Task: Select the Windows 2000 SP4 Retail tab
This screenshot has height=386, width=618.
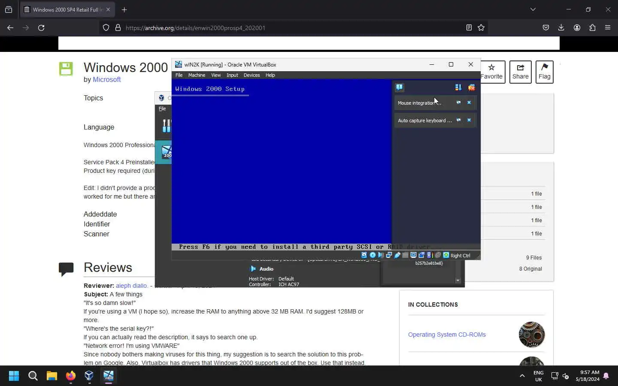Action: click(67, 9)
